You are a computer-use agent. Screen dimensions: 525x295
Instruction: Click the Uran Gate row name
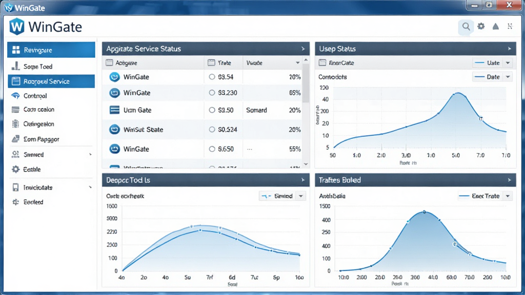click(x=137, y=110)
